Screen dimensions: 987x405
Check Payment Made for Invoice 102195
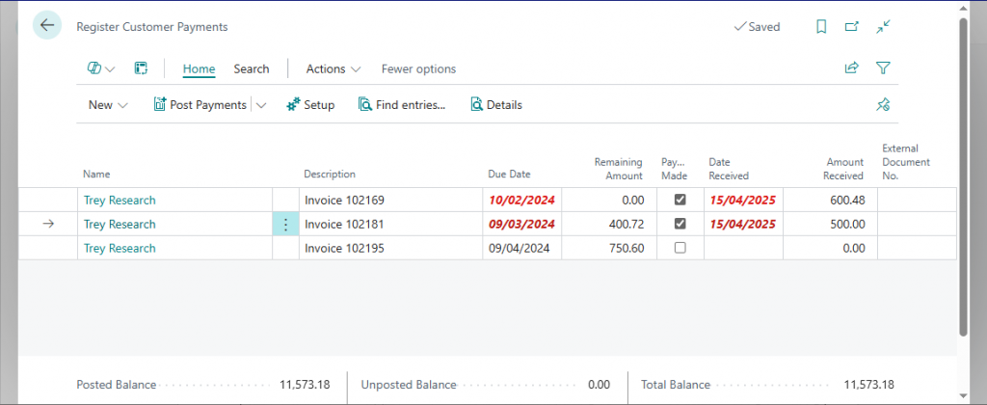click(680, 248)
